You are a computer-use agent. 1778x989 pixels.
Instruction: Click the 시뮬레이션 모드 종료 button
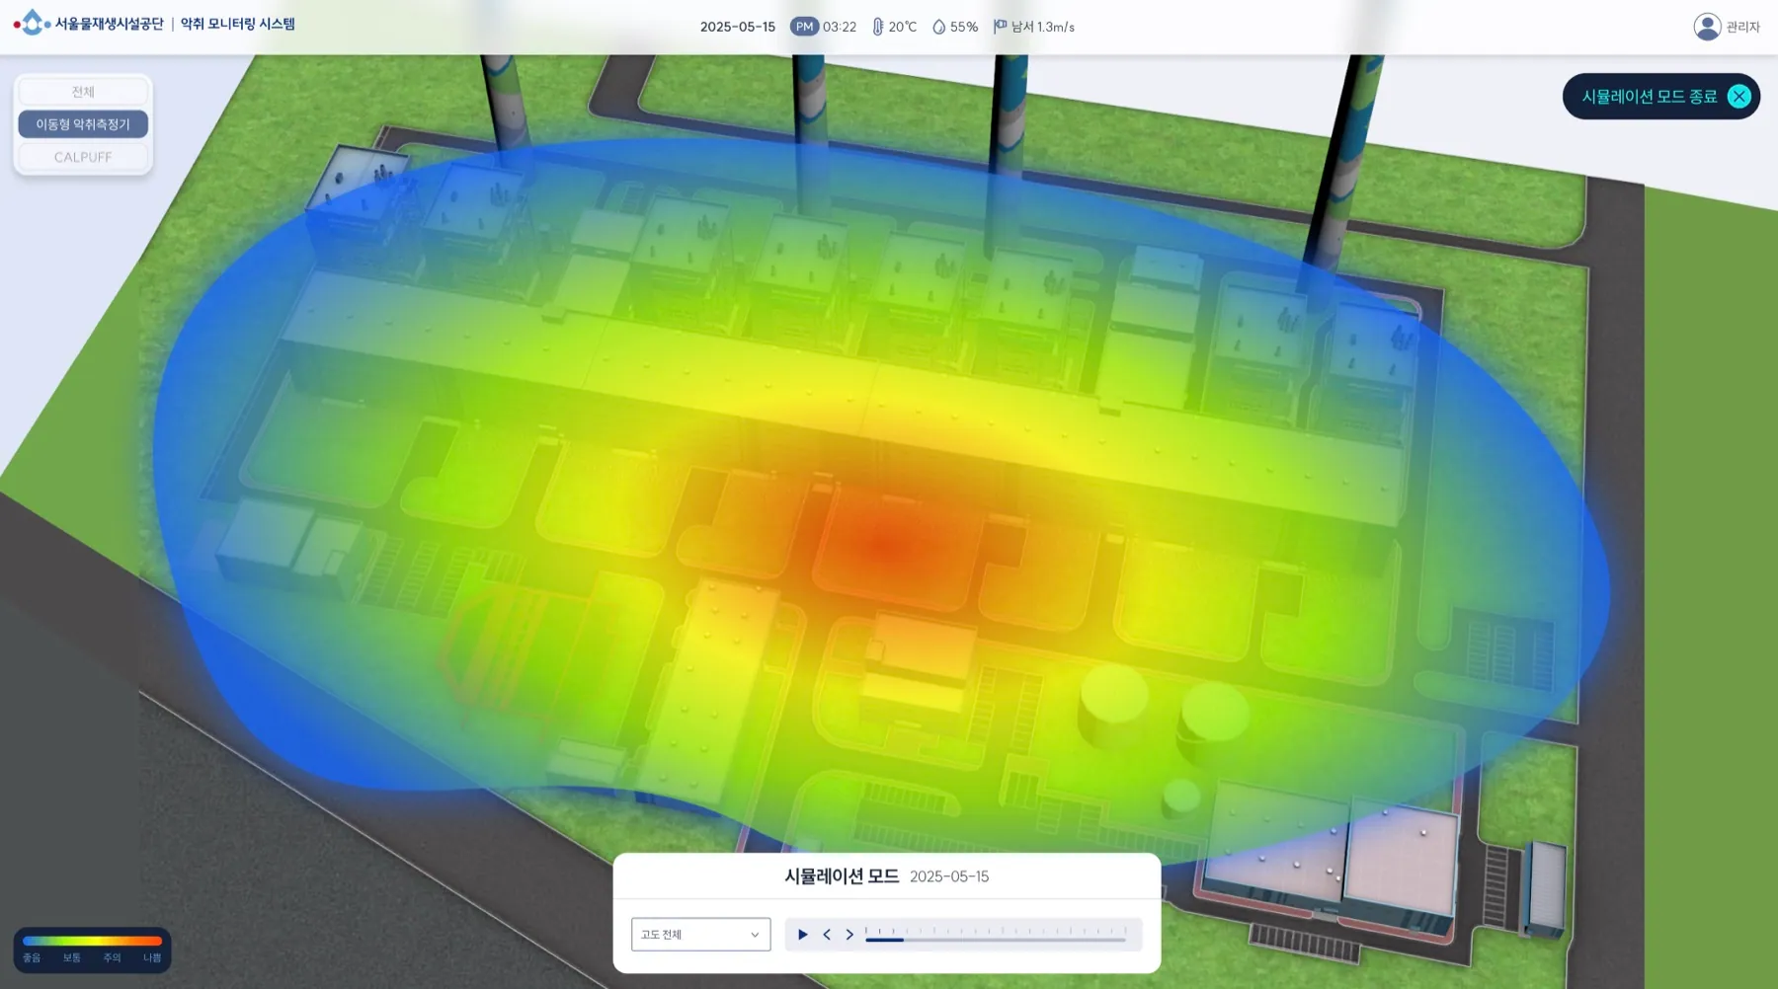point(1660,96)
